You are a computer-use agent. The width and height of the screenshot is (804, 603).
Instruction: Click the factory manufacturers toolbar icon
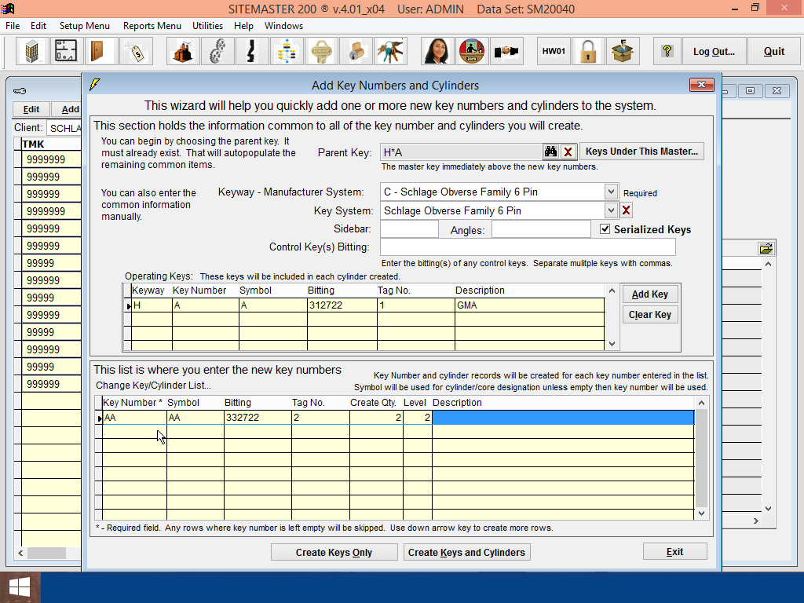tap(183, 51)
